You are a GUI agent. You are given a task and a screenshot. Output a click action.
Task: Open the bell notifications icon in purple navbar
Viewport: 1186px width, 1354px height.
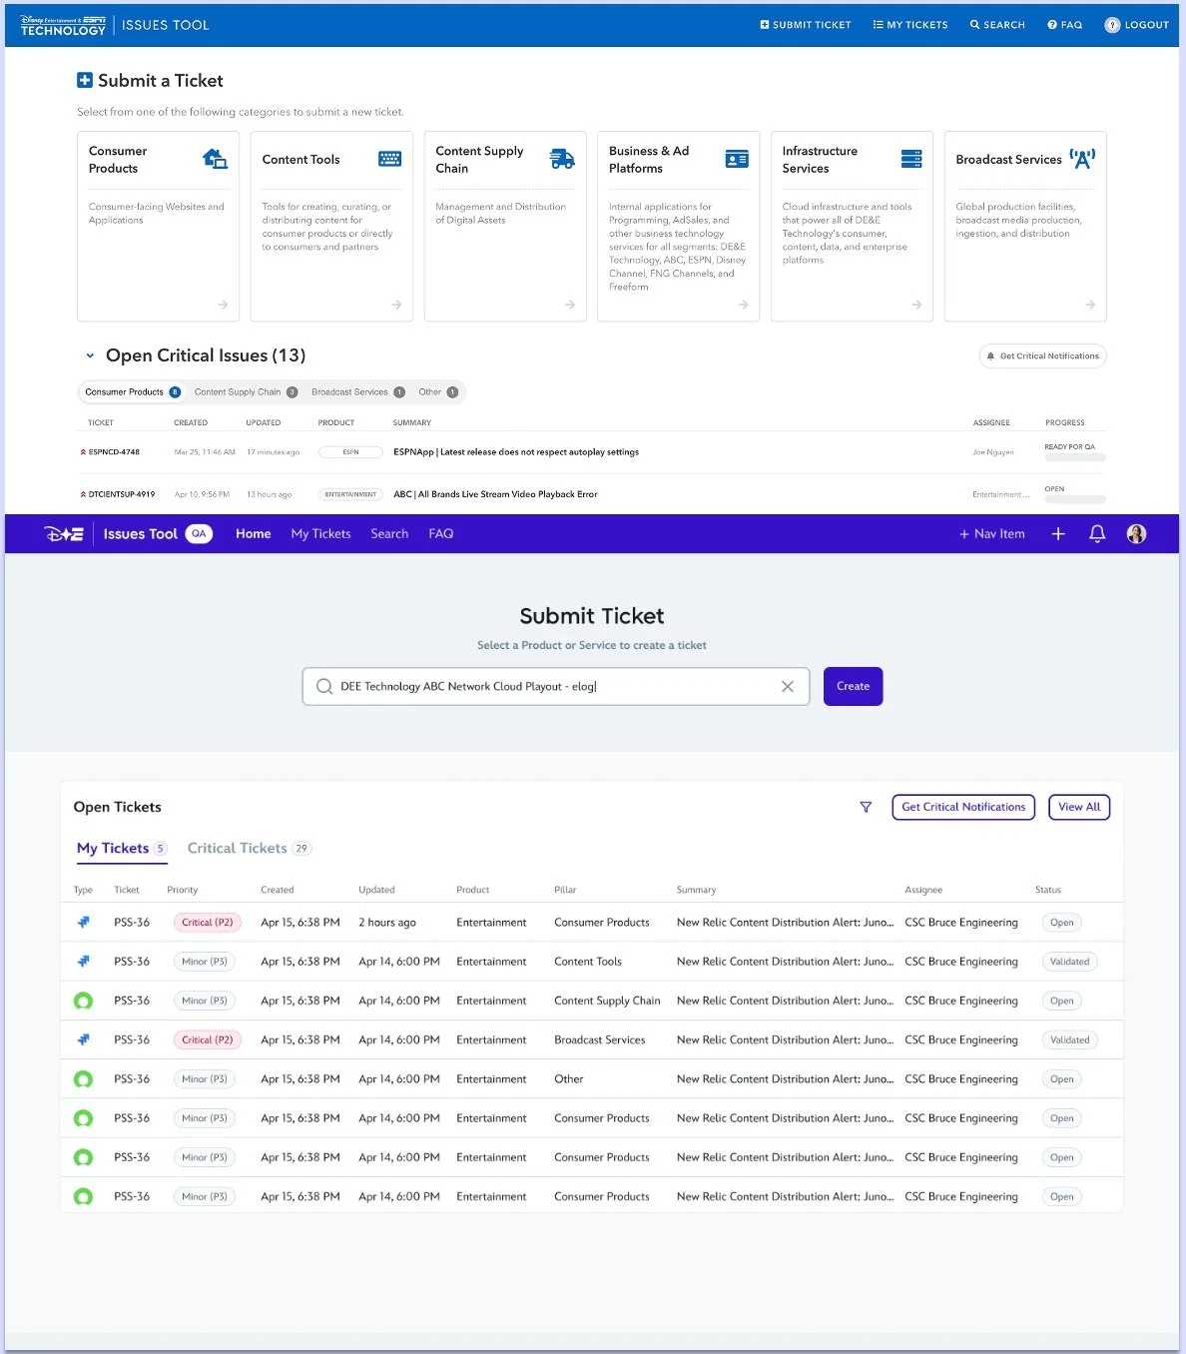[x=1097, y=534]
